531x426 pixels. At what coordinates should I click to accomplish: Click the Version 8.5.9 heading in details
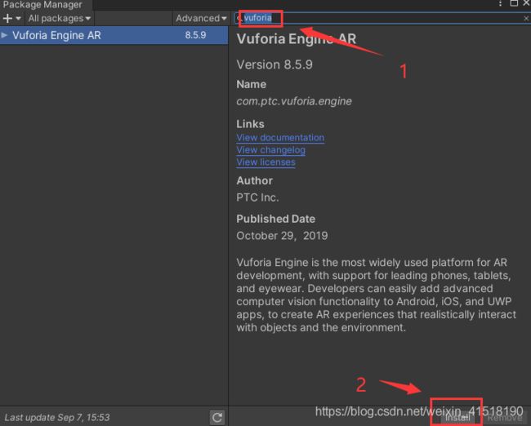[274, 64]
